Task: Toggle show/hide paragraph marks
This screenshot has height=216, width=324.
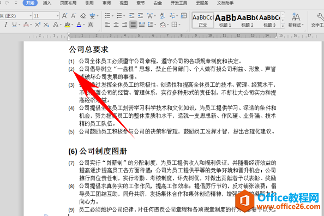Action: tap(172, 16)
